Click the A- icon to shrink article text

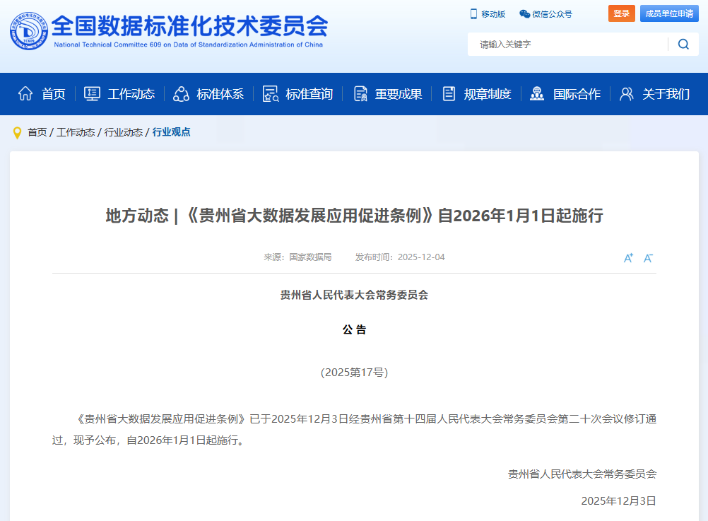647,258
